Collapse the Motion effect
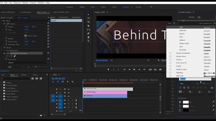The height and width of the screenshot is (121, 216). pos(1,24)
